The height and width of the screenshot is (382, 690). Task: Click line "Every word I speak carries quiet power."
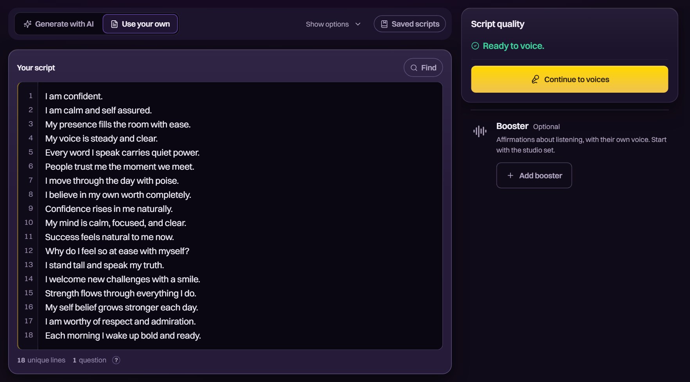coord(122,152)
